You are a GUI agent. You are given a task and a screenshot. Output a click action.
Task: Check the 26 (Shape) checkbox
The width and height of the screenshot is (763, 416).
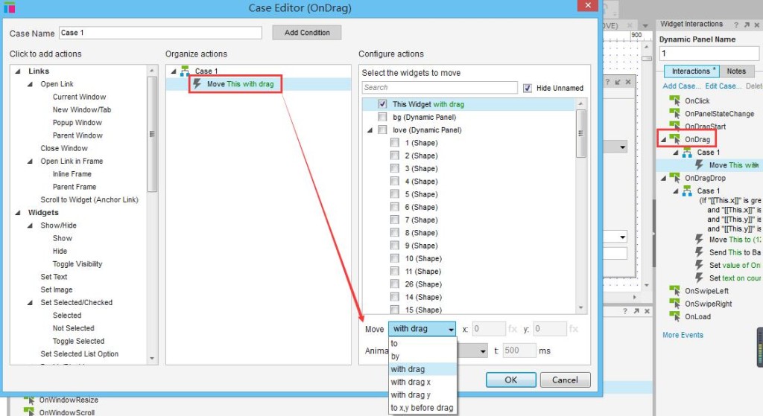point(395,284)
